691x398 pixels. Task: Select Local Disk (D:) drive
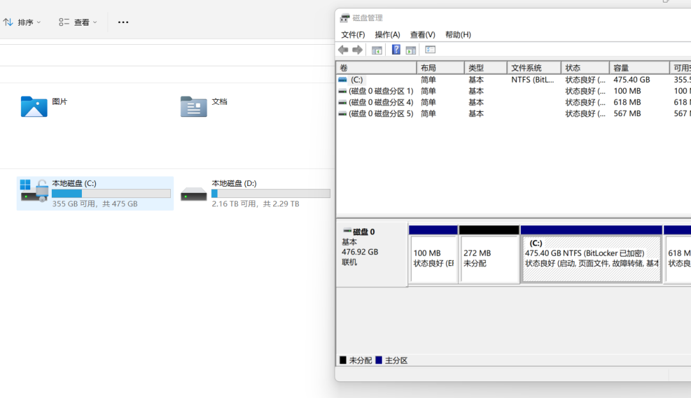(255, 193)
